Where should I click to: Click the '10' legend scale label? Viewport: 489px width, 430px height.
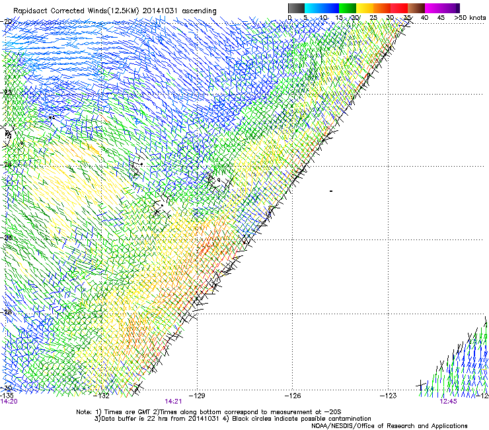pos(323,18)
